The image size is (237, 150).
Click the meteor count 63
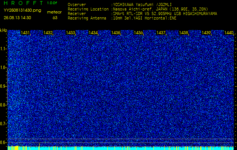55,18
